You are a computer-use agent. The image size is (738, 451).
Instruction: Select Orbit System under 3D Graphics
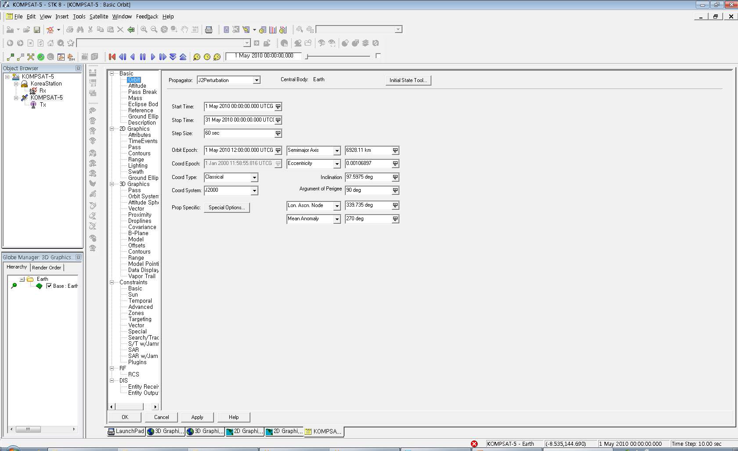(x=143, y=197)
